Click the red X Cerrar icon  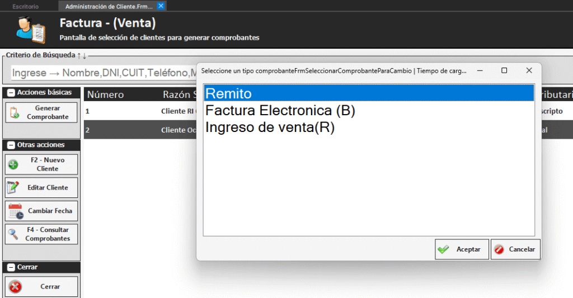tap(15, 287)
